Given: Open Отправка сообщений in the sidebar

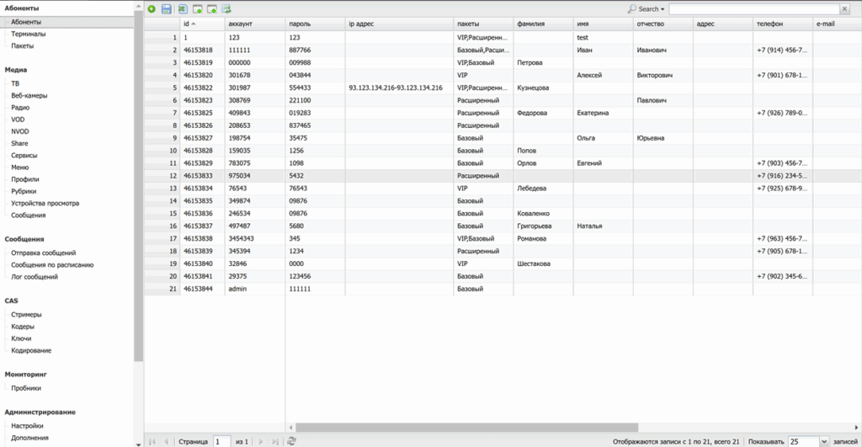Looking at the screenshot, I should (43, 253).
